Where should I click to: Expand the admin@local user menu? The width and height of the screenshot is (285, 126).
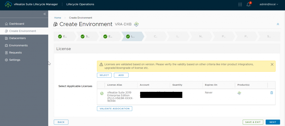(x=269, y=4)
